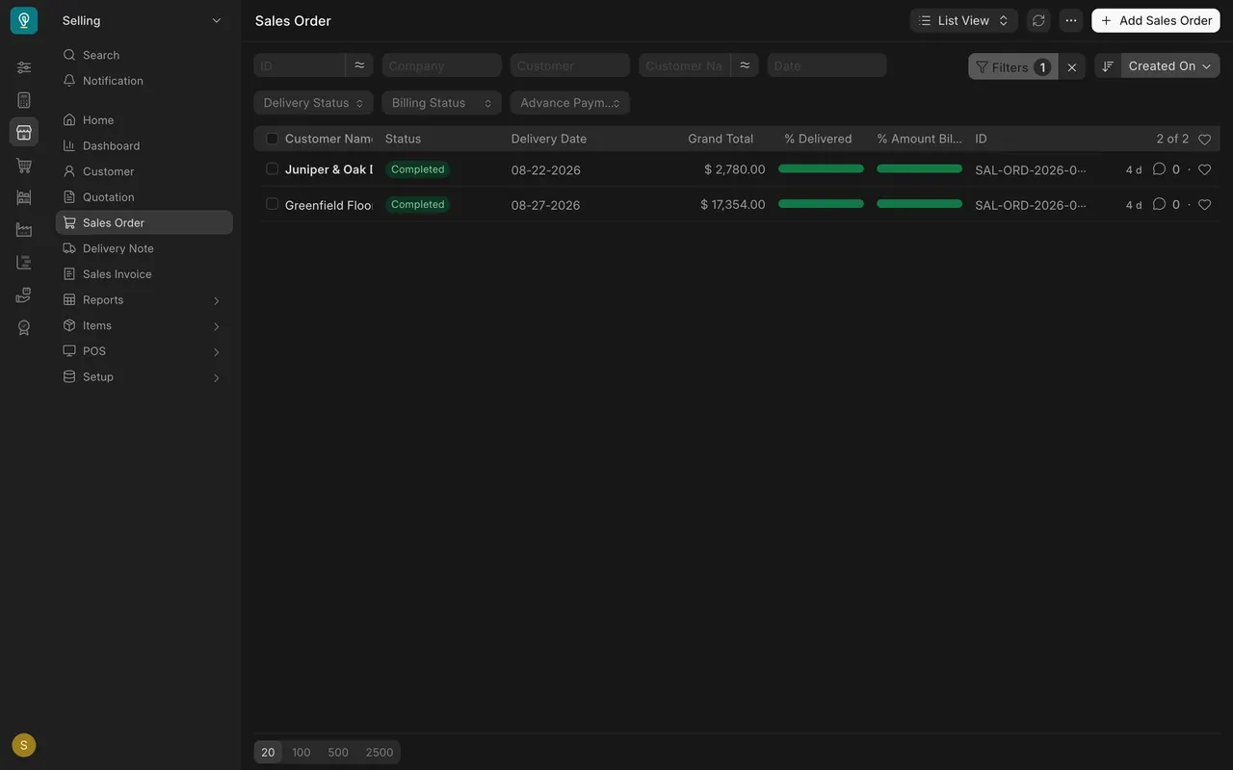Open the Delivery Status dropdown

click(x=314, y=103)
